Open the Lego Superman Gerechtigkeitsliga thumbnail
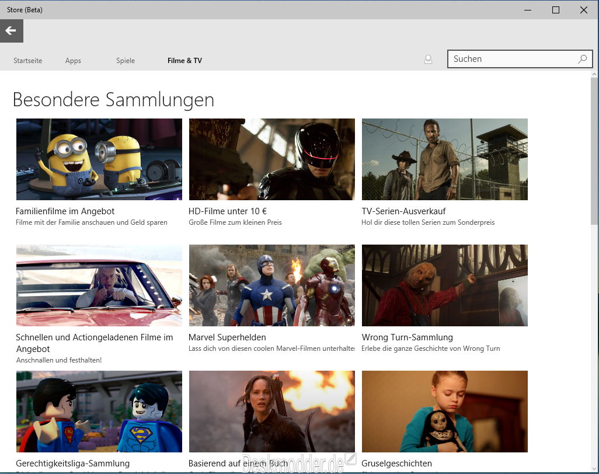Image resolution: width=599 pixels, height=474 pixels. click(x=99, y=412)
